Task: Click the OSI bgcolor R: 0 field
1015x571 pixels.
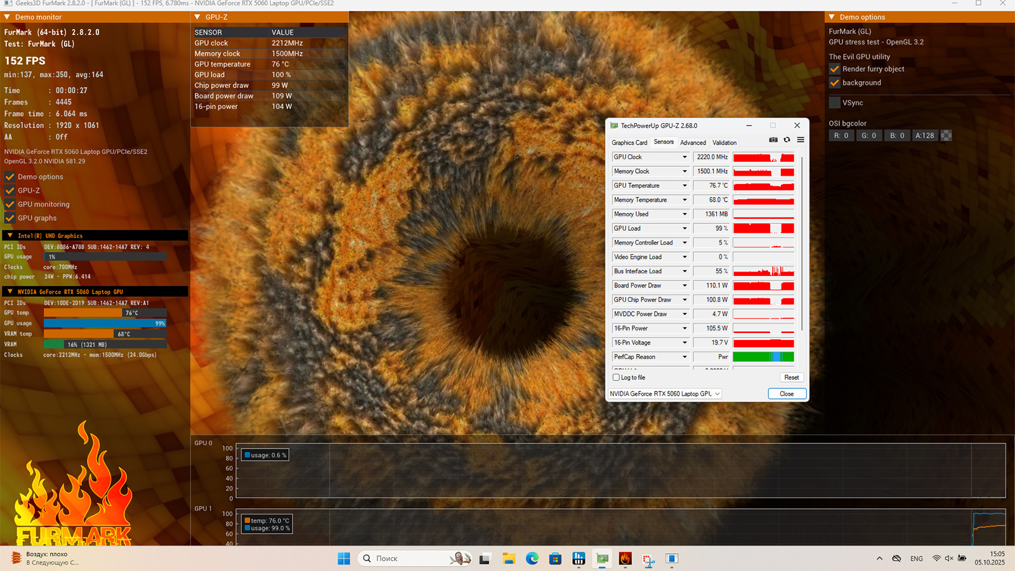Action: [x=841, y=136]
